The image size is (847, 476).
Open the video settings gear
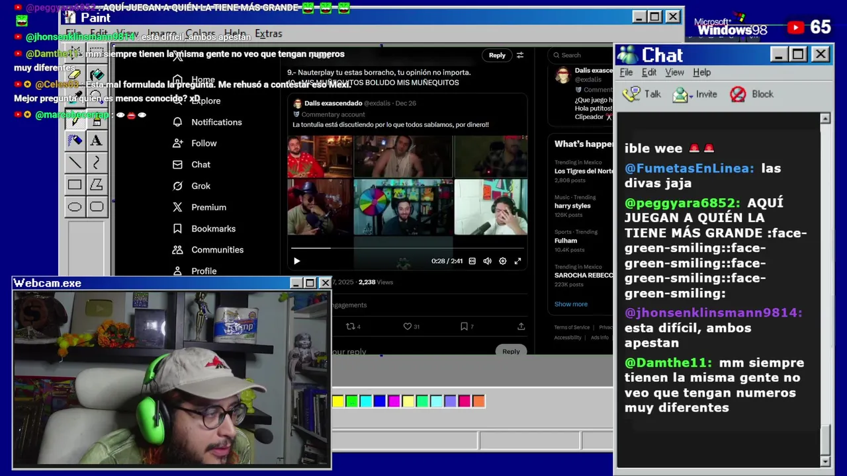[502, 261]
